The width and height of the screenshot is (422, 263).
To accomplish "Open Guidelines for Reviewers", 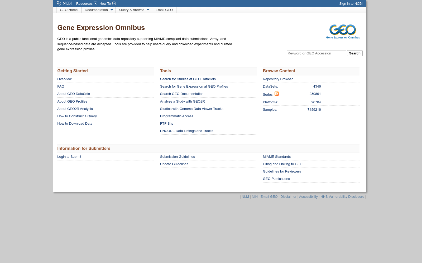I will tap(282, 171).
